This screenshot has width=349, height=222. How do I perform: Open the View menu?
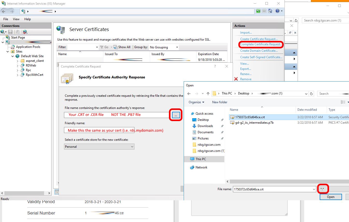tap(16, 19)
